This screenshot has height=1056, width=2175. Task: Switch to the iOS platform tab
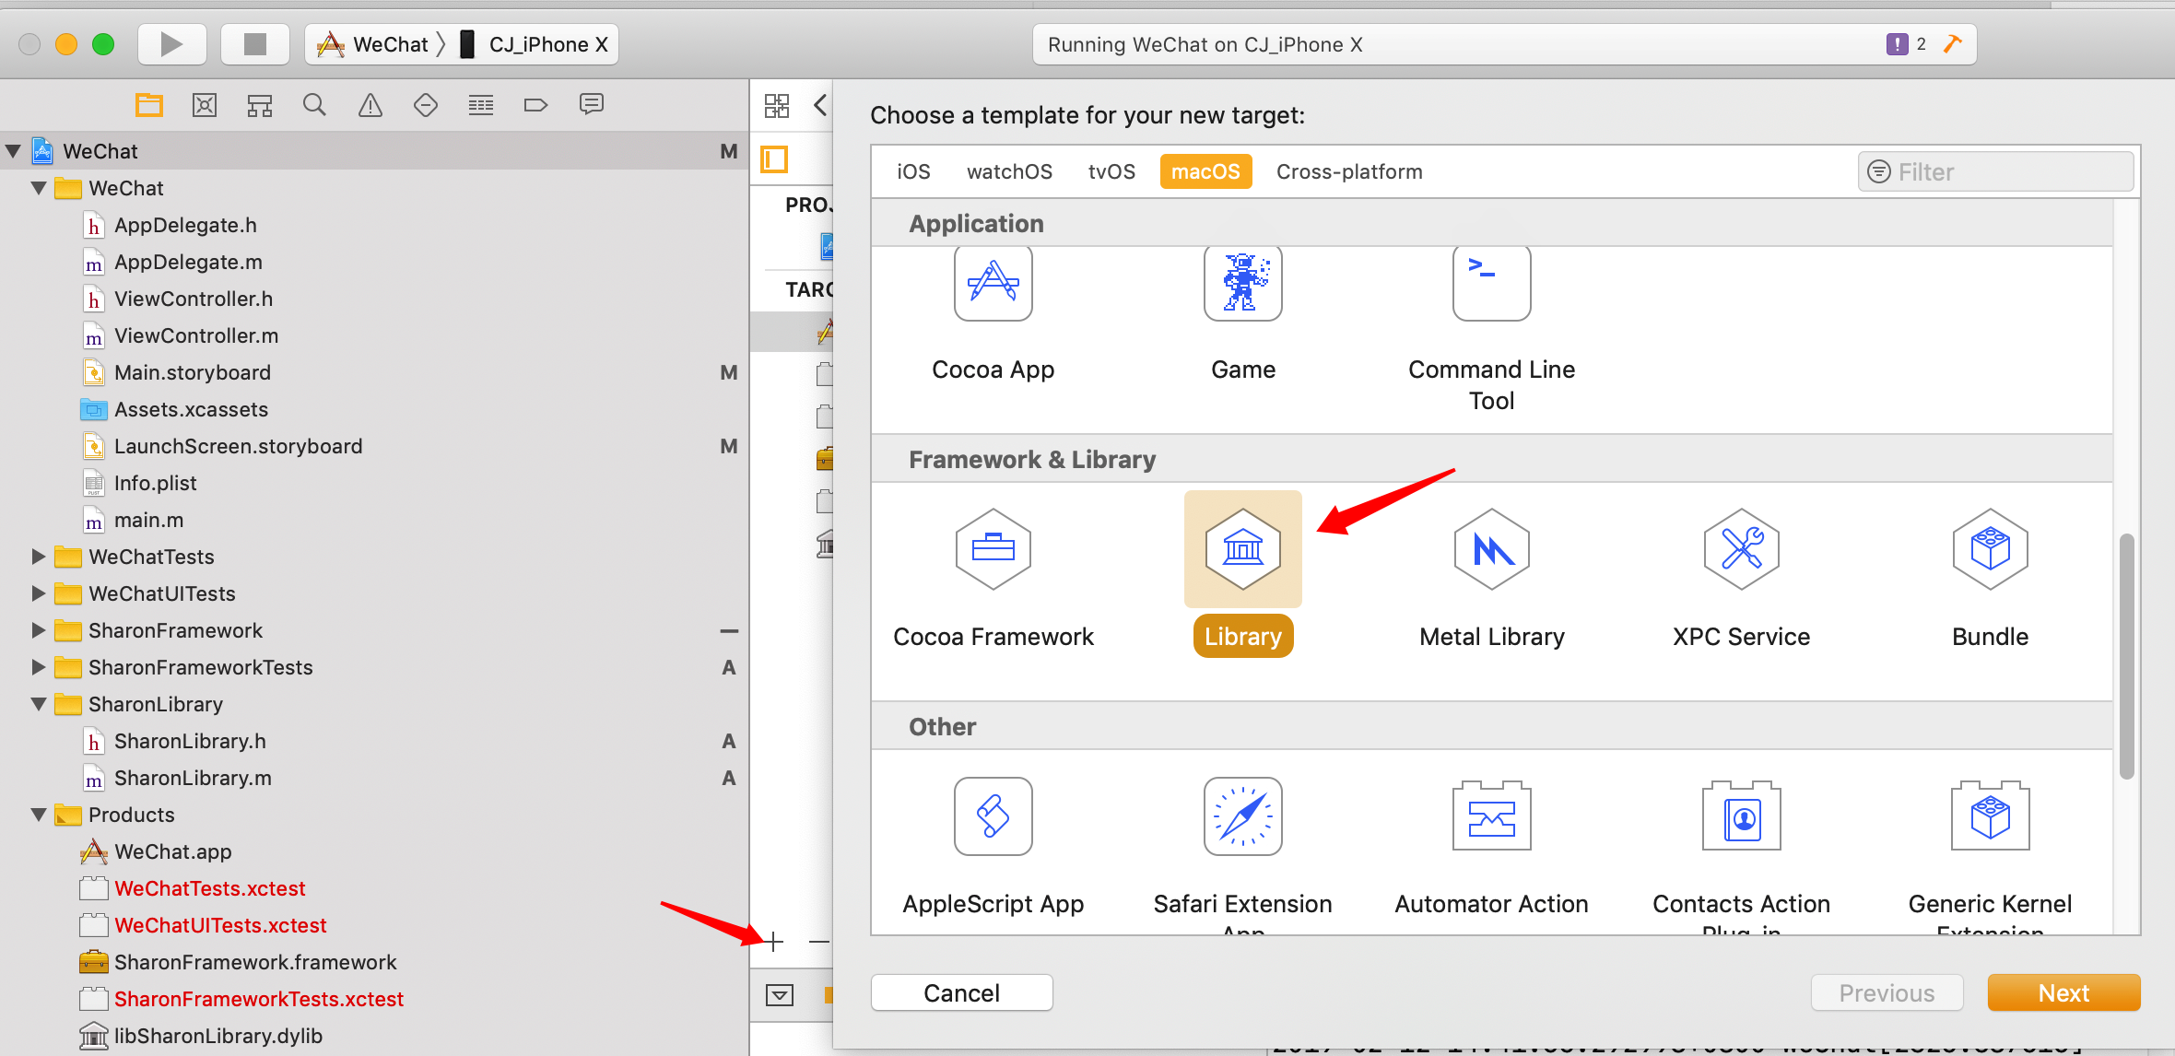913,171
